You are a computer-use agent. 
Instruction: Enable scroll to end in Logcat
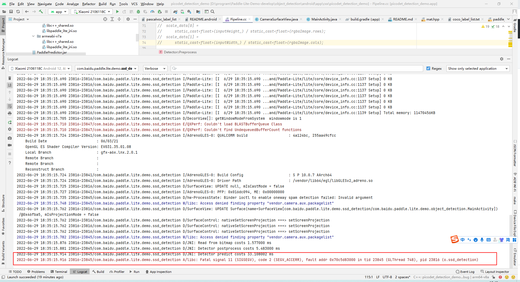(x=10, y=85)
